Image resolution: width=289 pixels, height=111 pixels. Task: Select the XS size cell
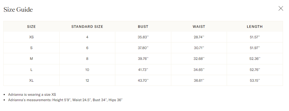coord(31,37)
